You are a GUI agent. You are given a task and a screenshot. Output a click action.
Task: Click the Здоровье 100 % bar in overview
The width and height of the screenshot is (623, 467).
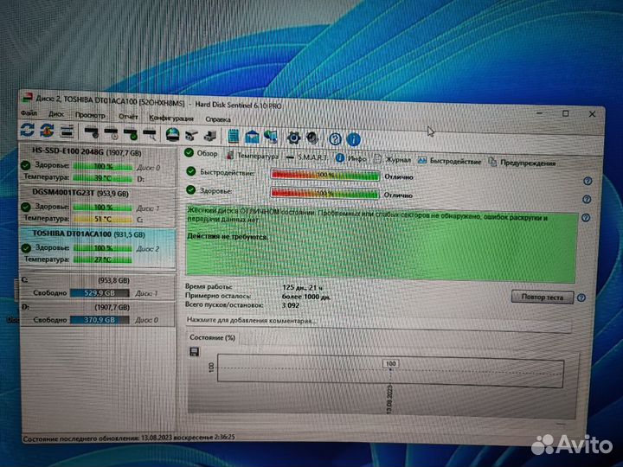click(324, 193)
